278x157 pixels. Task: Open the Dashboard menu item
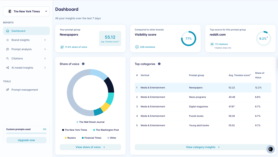[26, 31]
